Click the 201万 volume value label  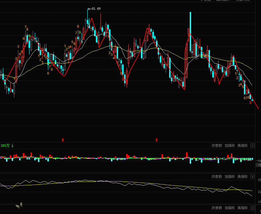(x=5, y=146)
